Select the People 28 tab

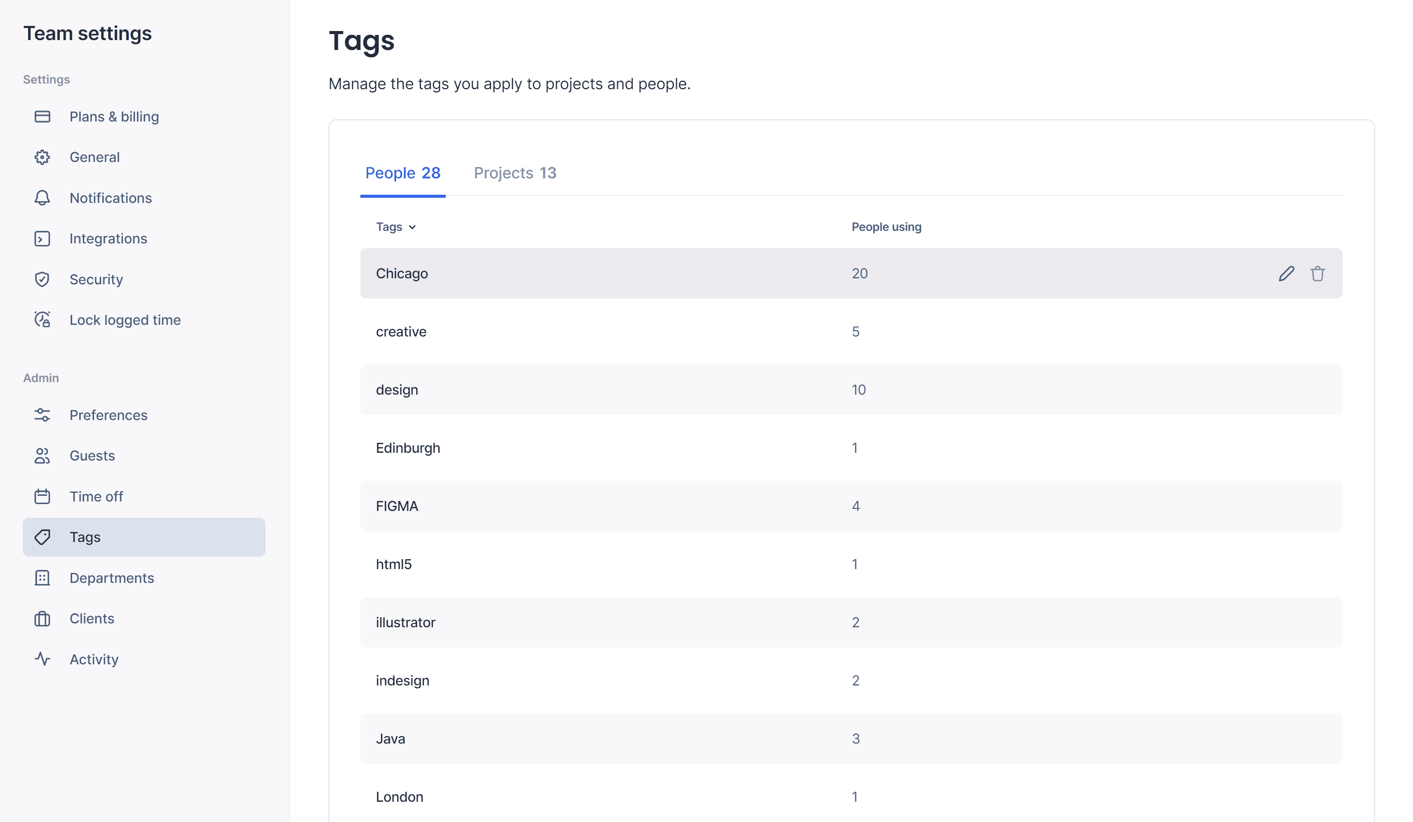click(402, 173)
